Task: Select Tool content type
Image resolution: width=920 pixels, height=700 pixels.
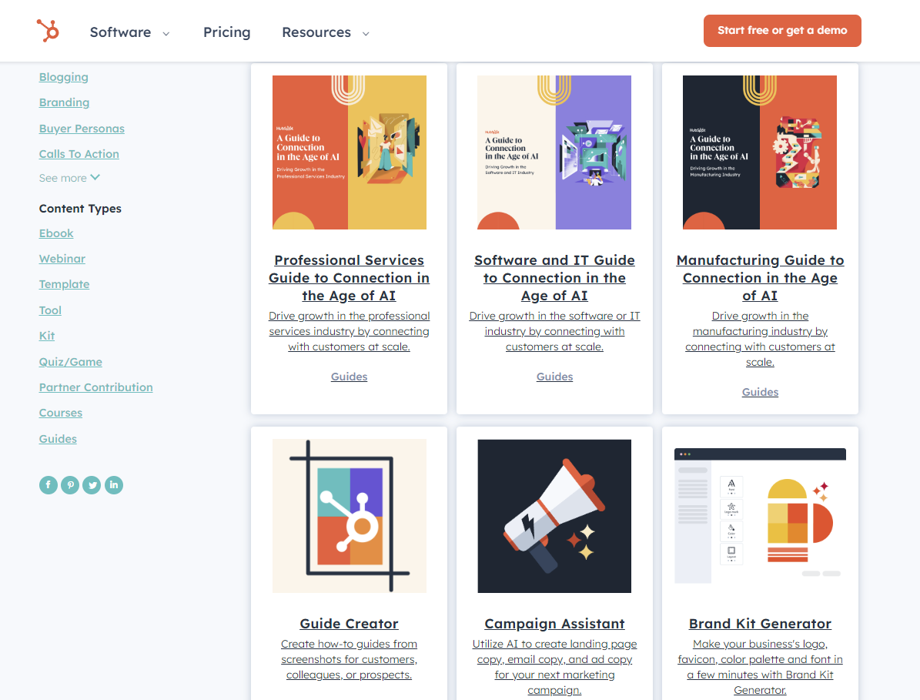Action: pos(50,310)
